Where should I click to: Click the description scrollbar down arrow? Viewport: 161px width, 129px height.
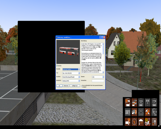coord(103,72)
